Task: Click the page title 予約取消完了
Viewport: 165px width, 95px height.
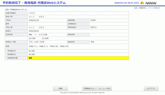Action: [12, 3]
